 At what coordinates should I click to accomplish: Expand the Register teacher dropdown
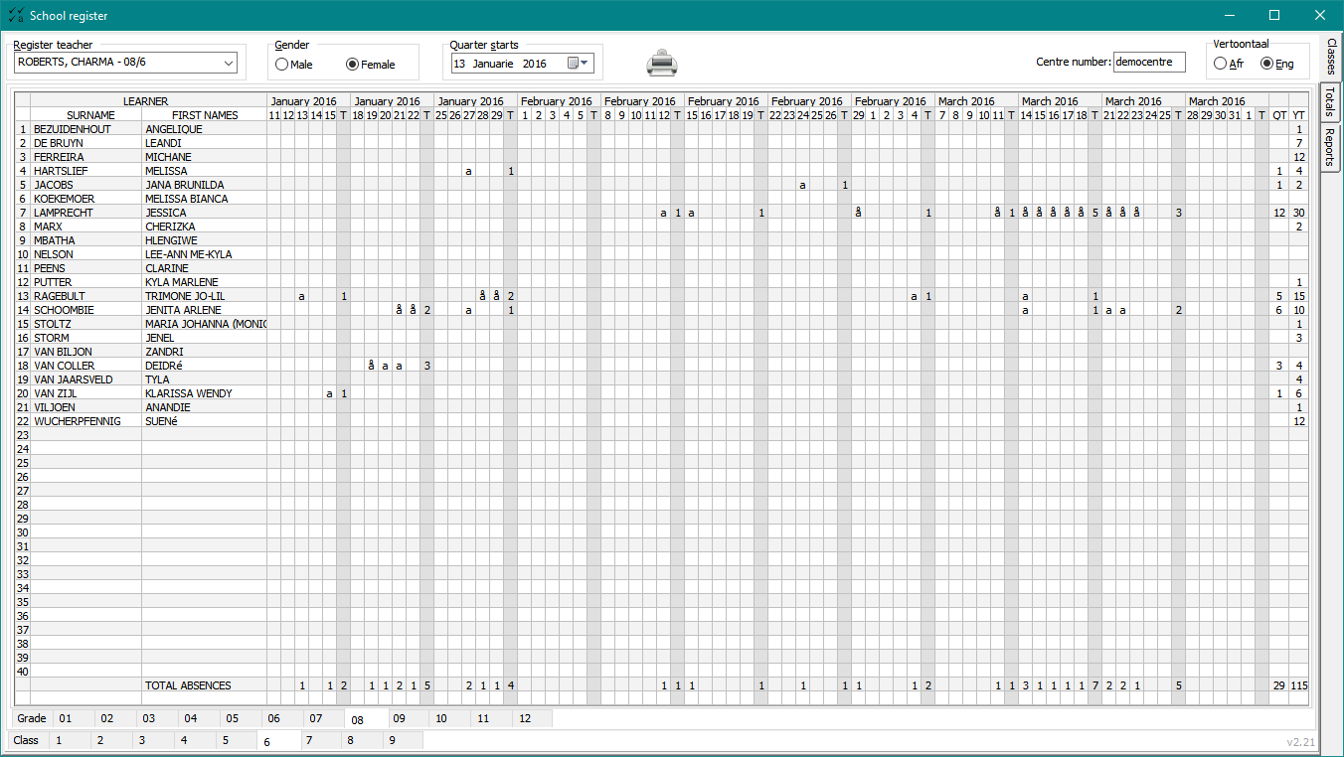click(229, 64)
